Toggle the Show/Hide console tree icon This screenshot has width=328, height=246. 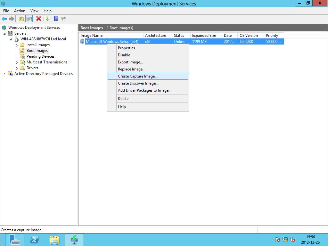(x=29, y=19)
